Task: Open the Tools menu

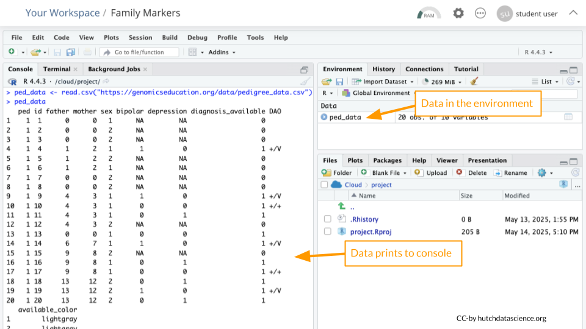Action: point(255,37)
